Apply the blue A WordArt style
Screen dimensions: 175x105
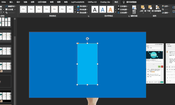[103, 9]
